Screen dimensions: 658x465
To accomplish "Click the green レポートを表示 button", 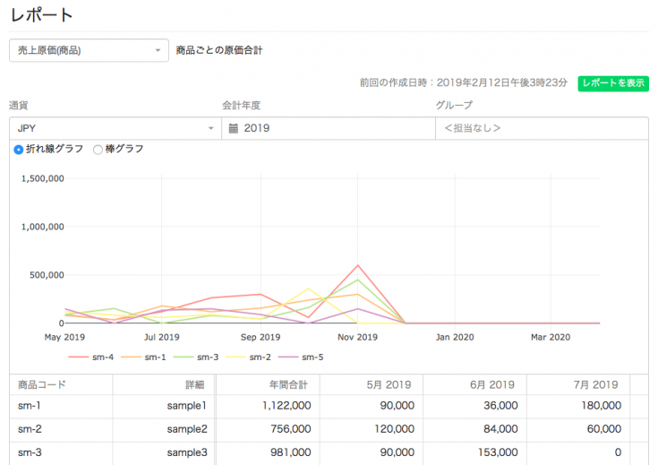I will click(x=613, y=83).
